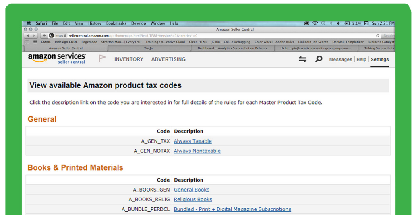Viewport: 416px width, 219px height.
Task: Switch to the TaxJar tab
Action: pyautogui.click(x=149, y=48)
